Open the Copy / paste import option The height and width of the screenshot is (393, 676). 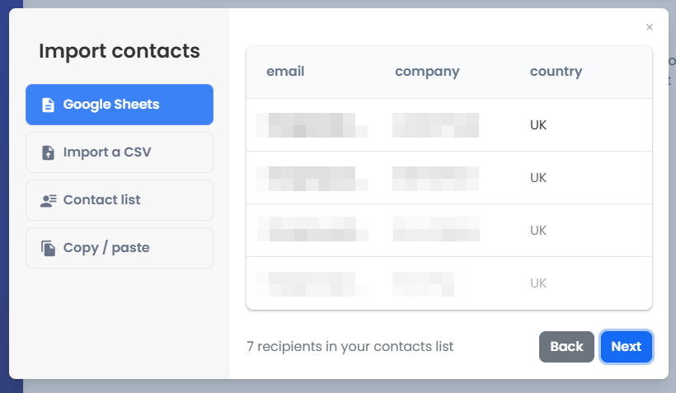pos(120,248)
